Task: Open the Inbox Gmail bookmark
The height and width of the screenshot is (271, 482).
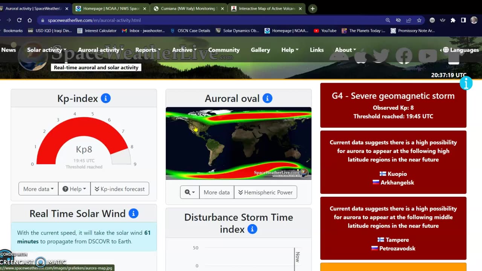Action: pos(143,31)
